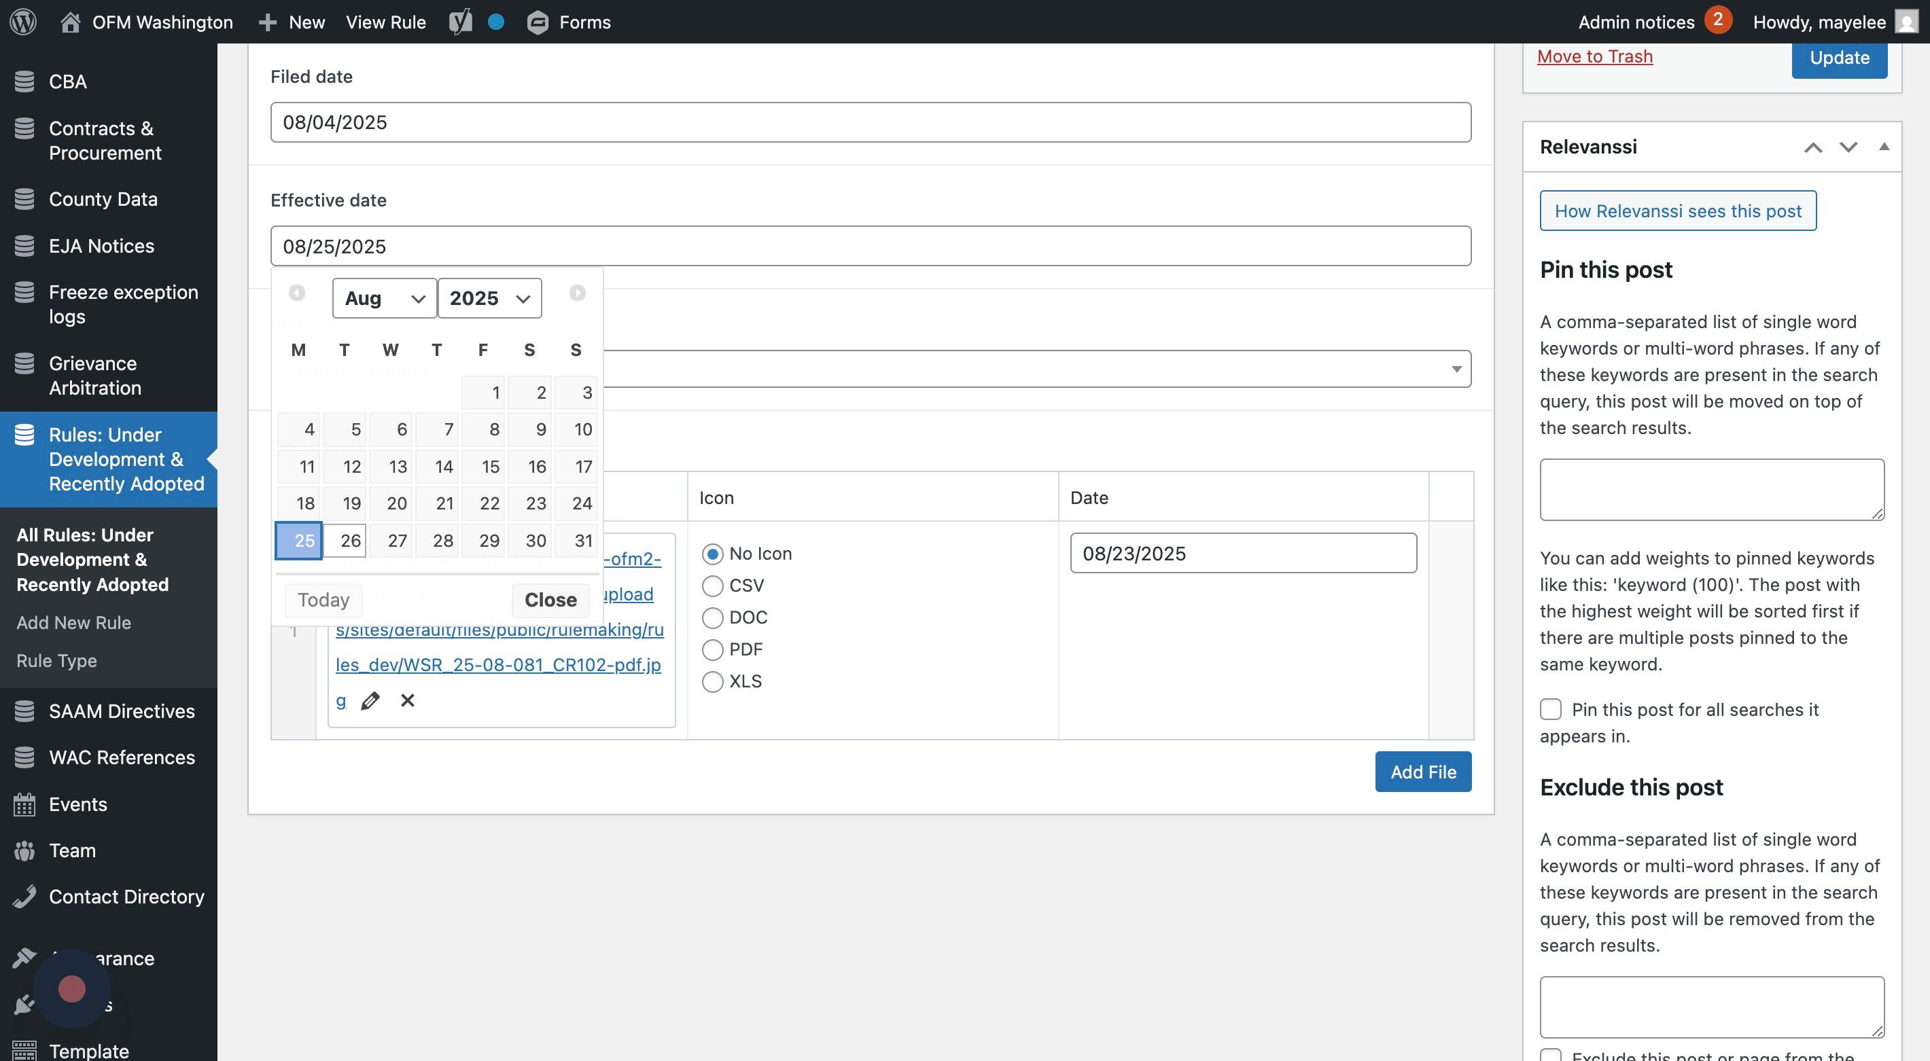Screen dimensions: 1930x1061
Task: Pick day 26 in the calendar
Action: click(x=345, y=541)
